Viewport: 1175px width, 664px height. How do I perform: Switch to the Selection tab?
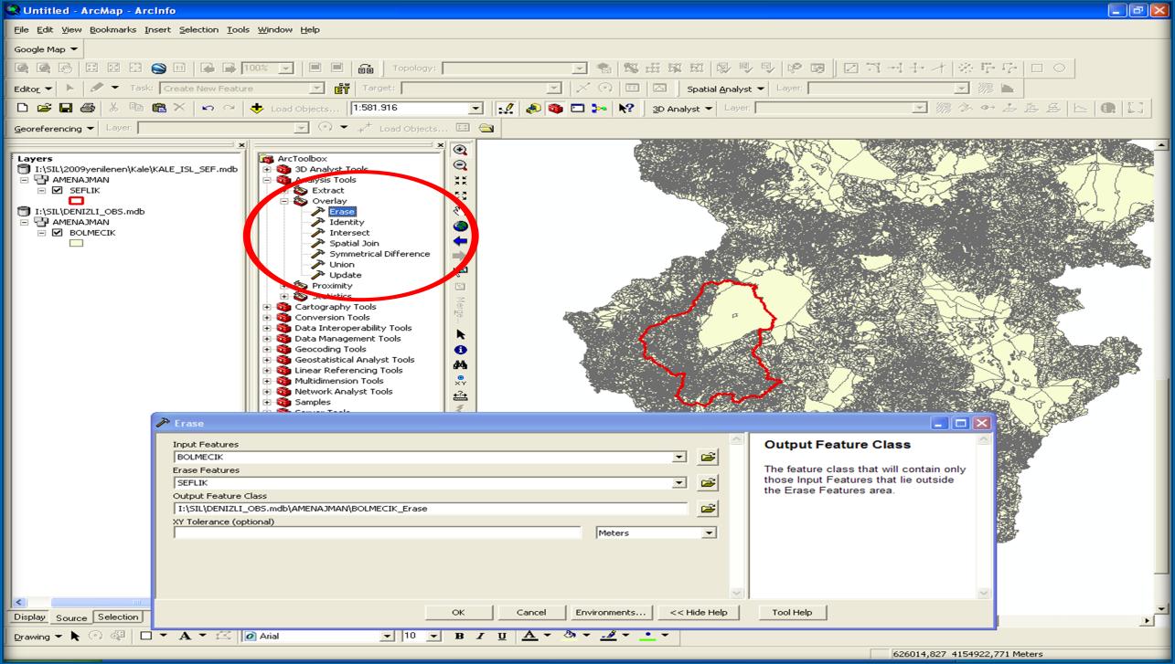point(118,617)
